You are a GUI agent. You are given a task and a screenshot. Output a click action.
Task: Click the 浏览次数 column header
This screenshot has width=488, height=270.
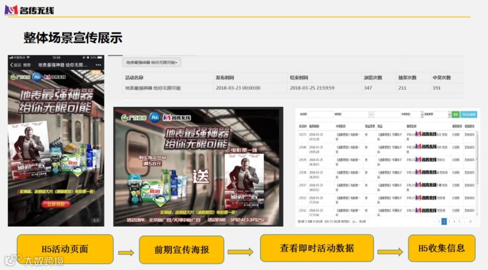tap(373, 78)
